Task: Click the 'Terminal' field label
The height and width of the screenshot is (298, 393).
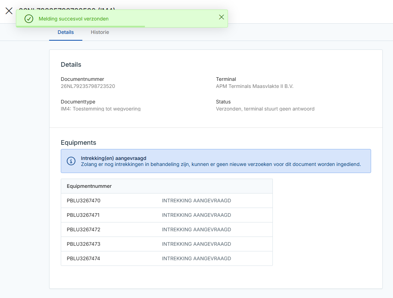Action: [226, 79]
